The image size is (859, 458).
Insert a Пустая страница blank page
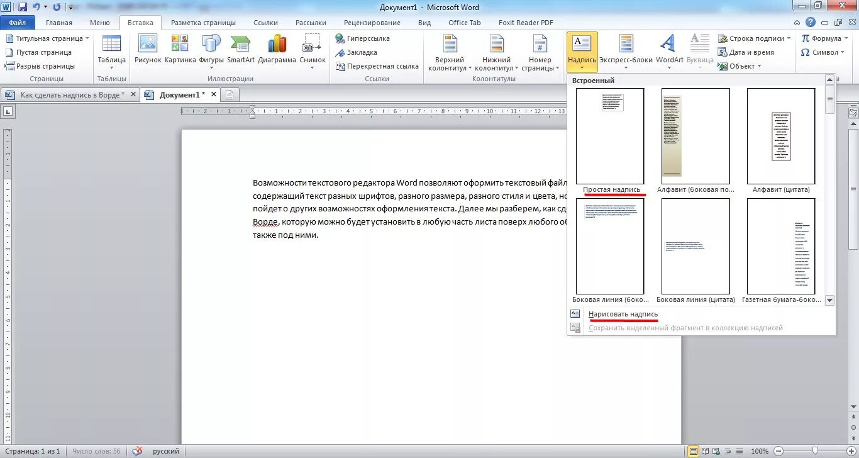tap(38, 52)
